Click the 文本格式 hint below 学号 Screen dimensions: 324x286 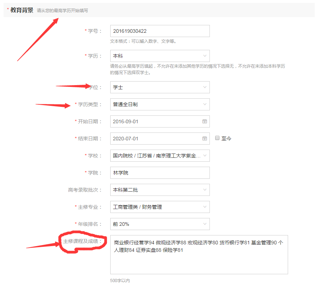[143, 41]
